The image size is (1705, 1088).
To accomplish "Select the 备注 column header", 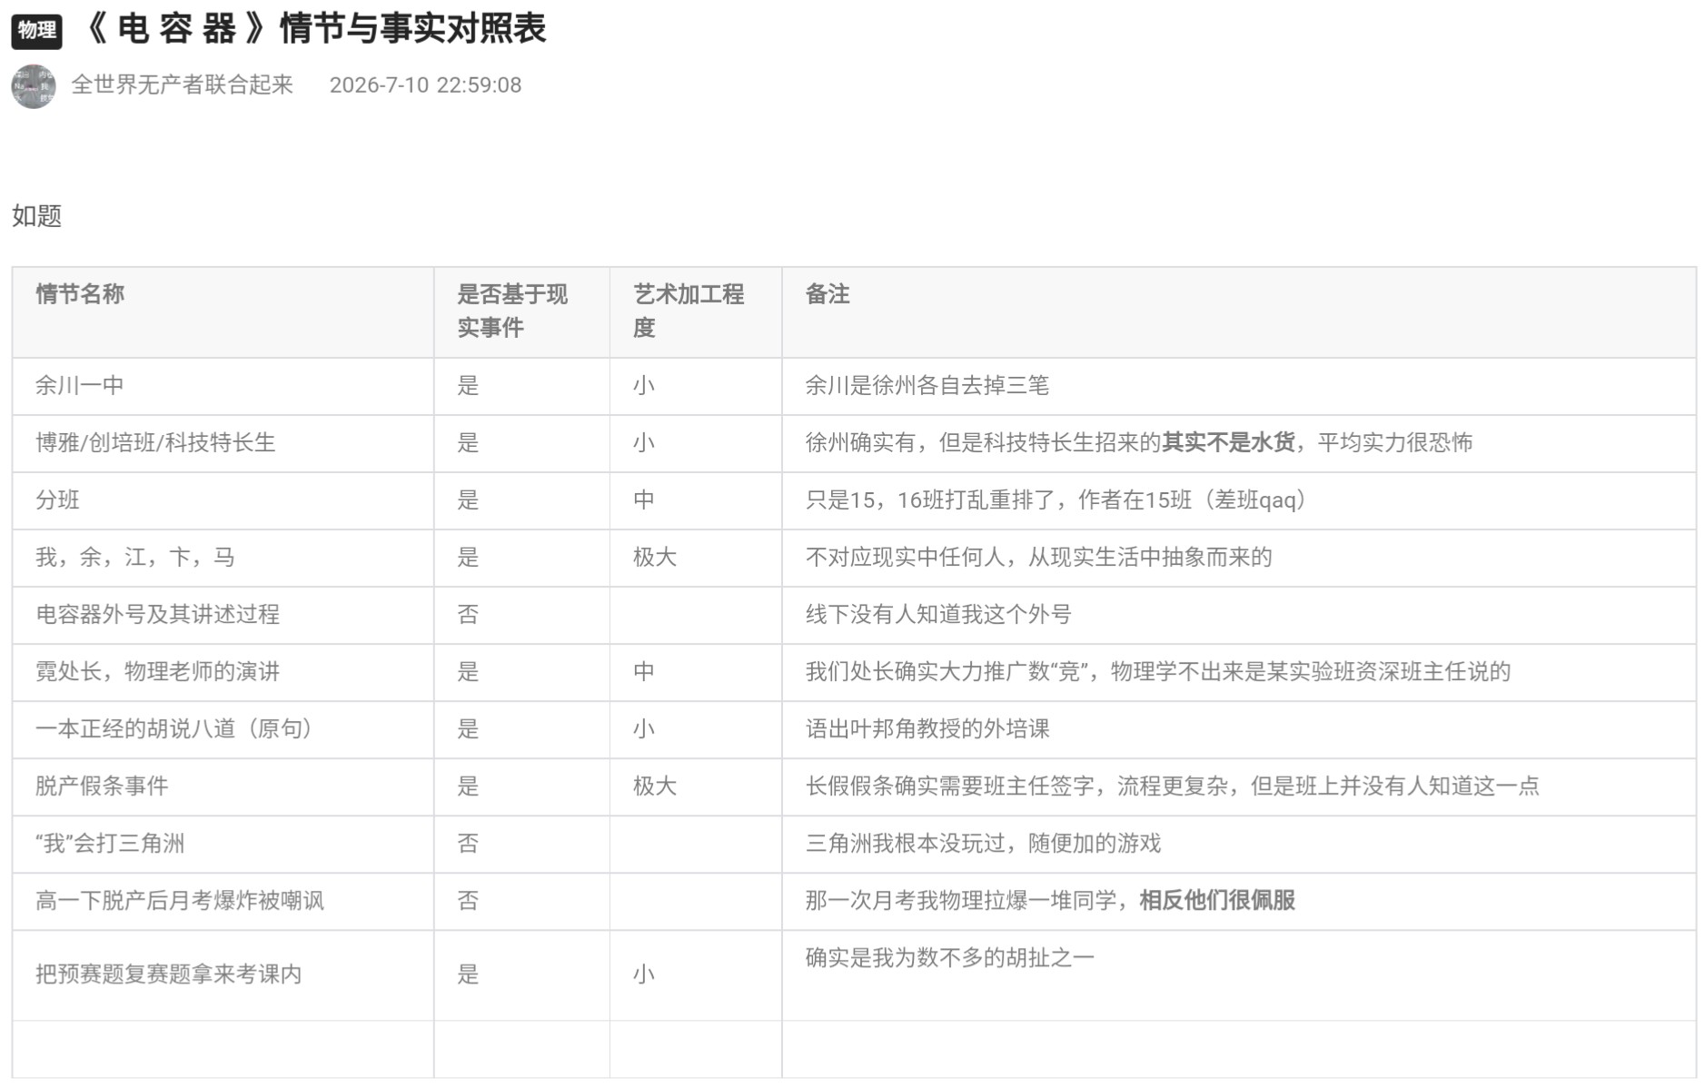I will pyautogui.click(x=1238, y=312).
